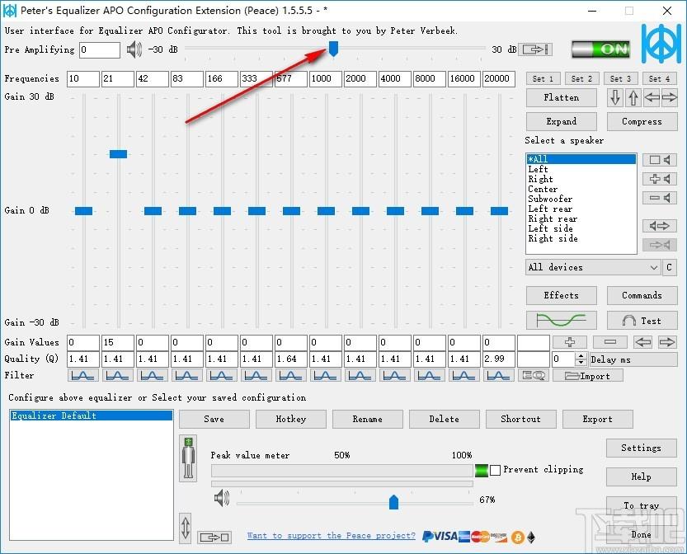This screenshot has width=687, height=554.
Task: Click the single speaker square icon
Action: tap(660, 160)
